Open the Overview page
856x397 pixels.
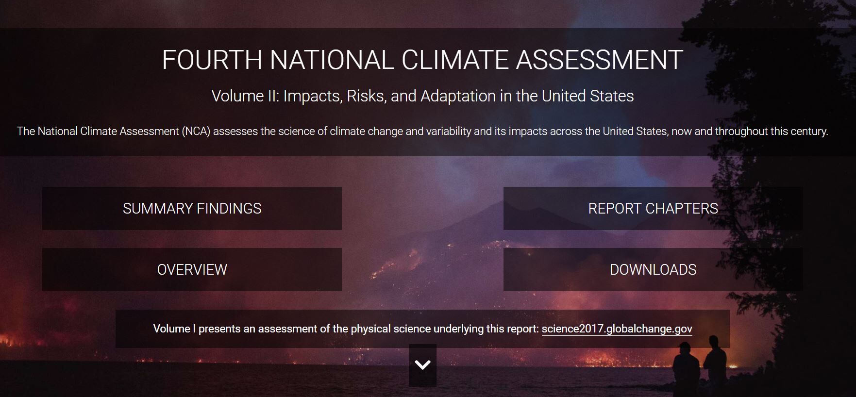point(192,270)
